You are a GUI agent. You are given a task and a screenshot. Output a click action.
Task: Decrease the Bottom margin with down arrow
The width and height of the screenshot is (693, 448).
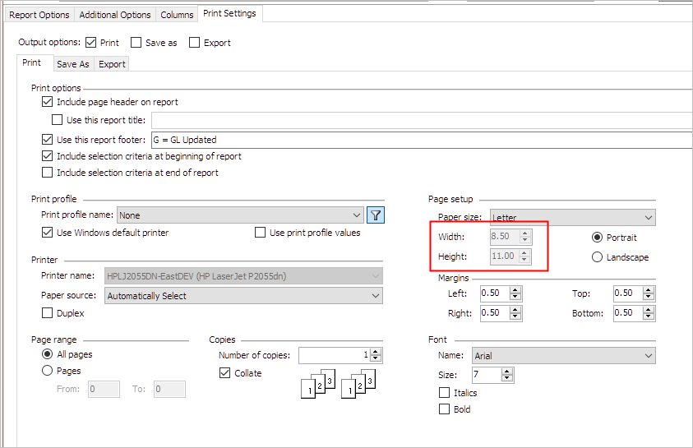[649, 316]
